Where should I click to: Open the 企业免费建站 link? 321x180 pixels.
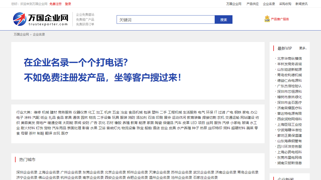point(85,14)
